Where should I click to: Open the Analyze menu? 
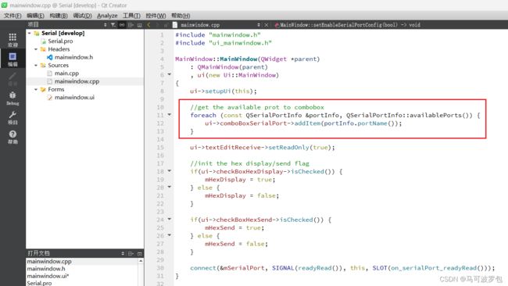coord(107,16)
